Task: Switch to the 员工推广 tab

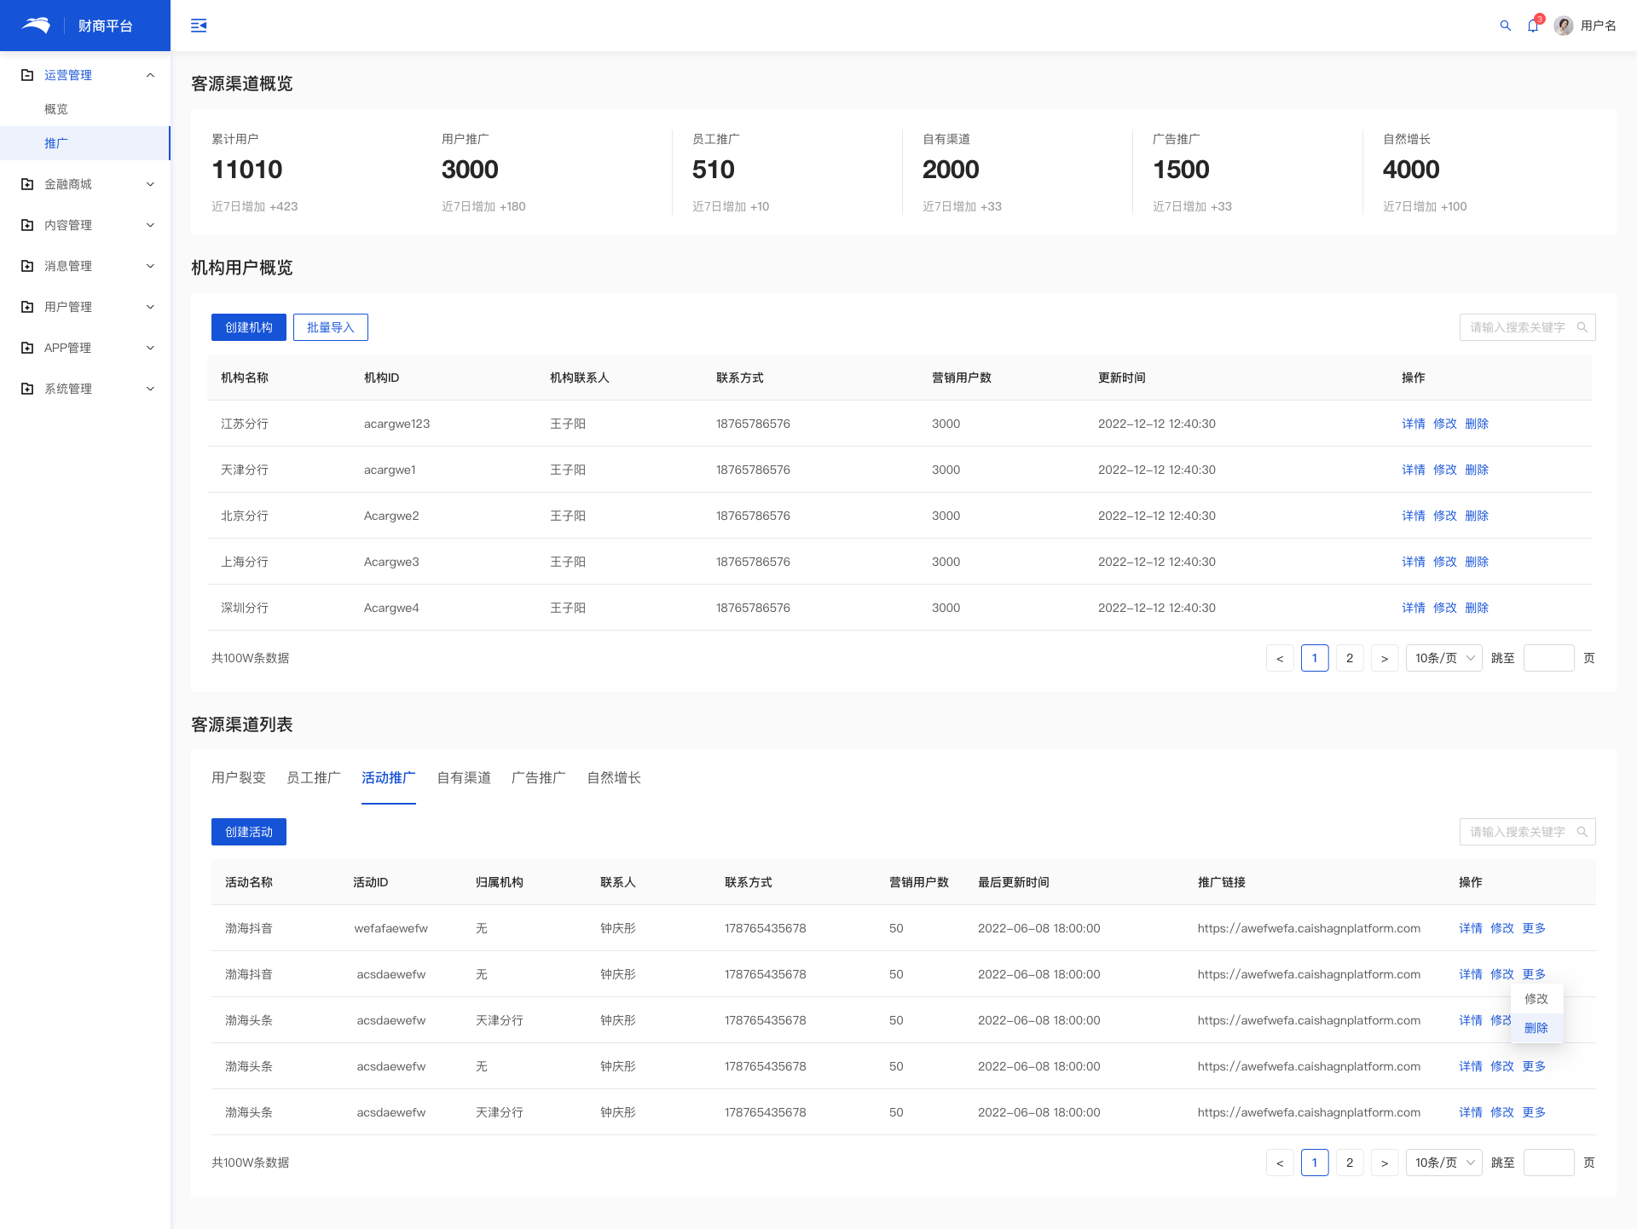Action: (x=314, y=777)
